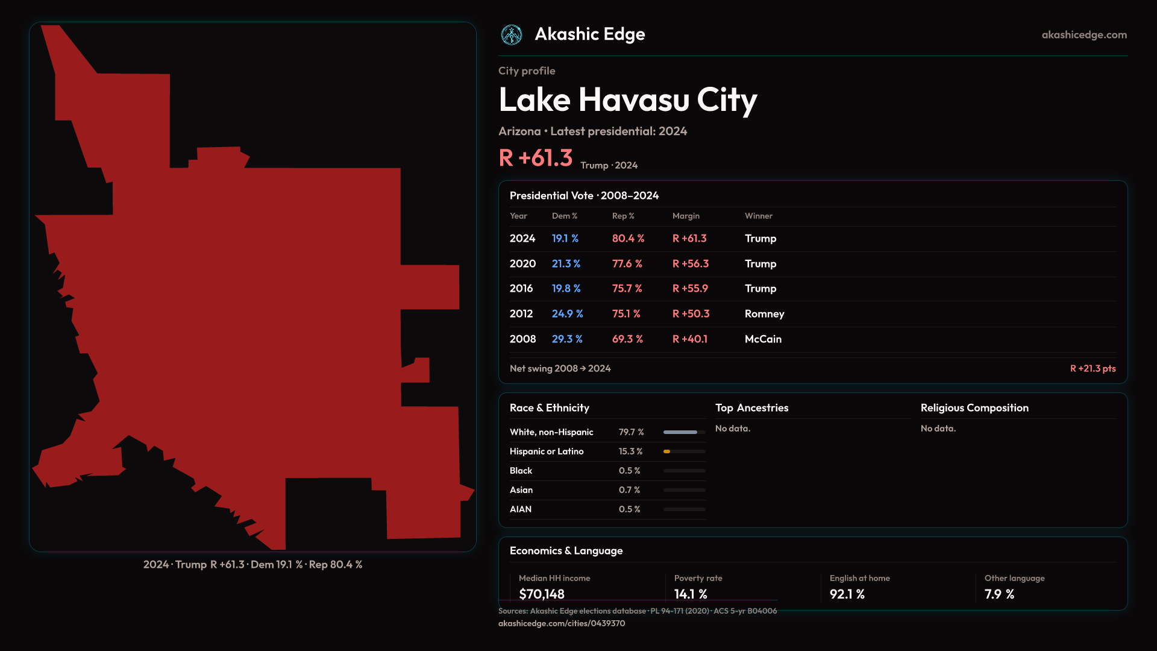
Task: Click the large R +61.3 headline margin
Action: pyautogui.click(x=535, y=158)
